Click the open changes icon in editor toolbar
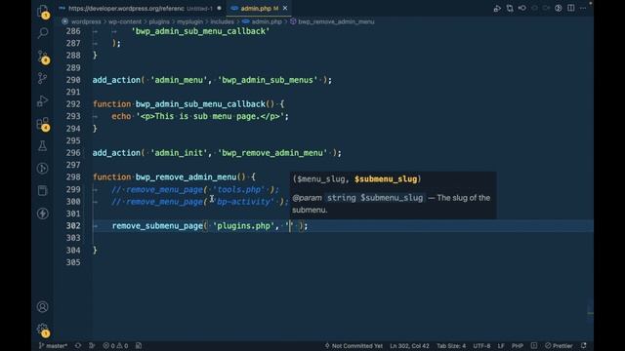This screenshot has width=625, height=351. (x=510, y=9)
